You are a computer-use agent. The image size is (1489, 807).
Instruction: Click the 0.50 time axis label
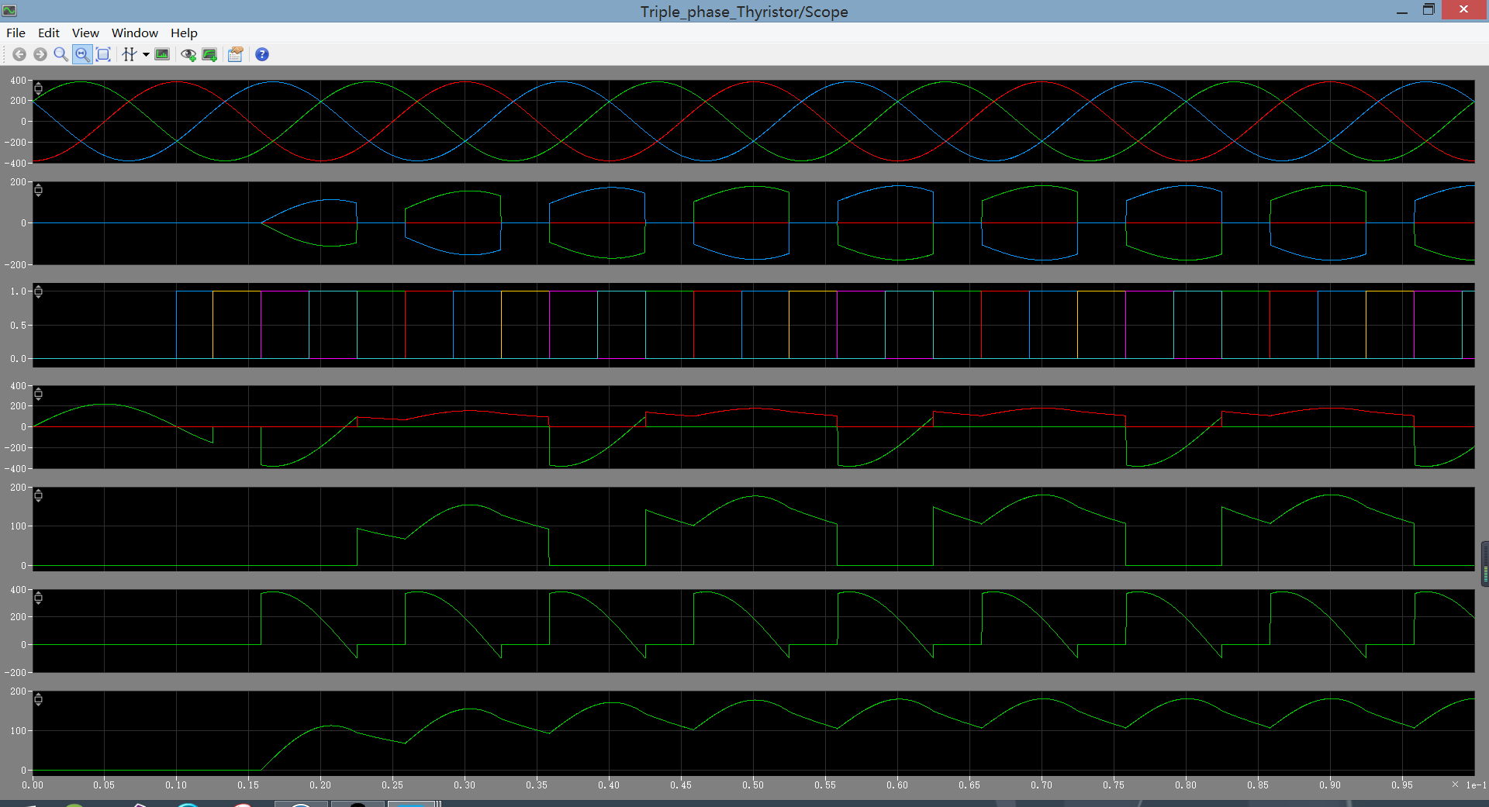[x=752, y=785]
